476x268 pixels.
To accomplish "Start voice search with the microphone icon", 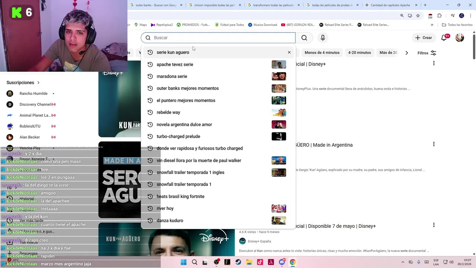I will [323, 38].
